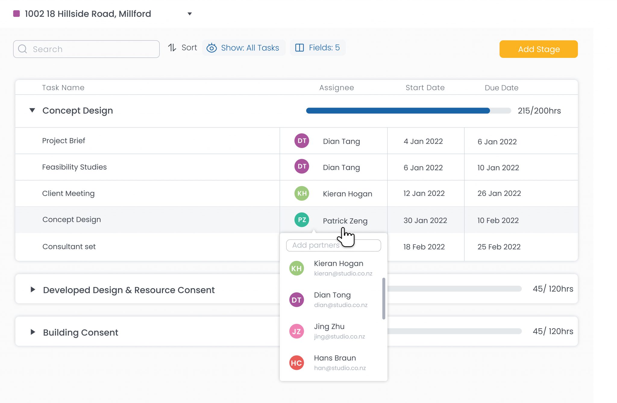Expand the Developed Design & Resource Consent stage
Image resolution: width=617 pixels, height=403 pixels.
coord(33,290)
